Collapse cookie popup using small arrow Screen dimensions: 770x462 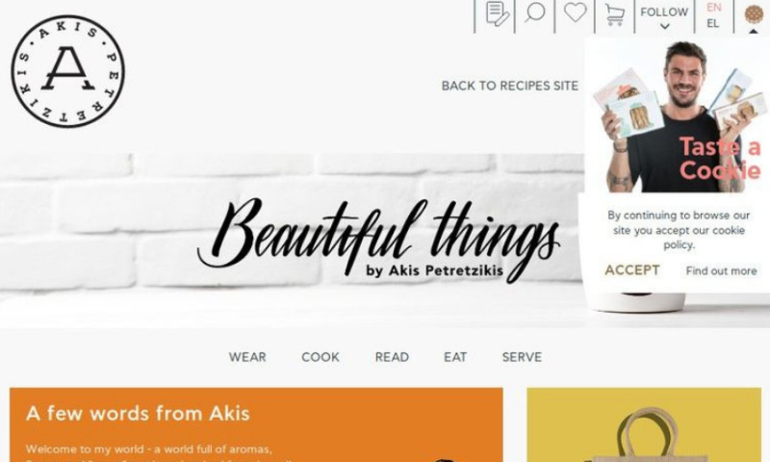[754, 32]
